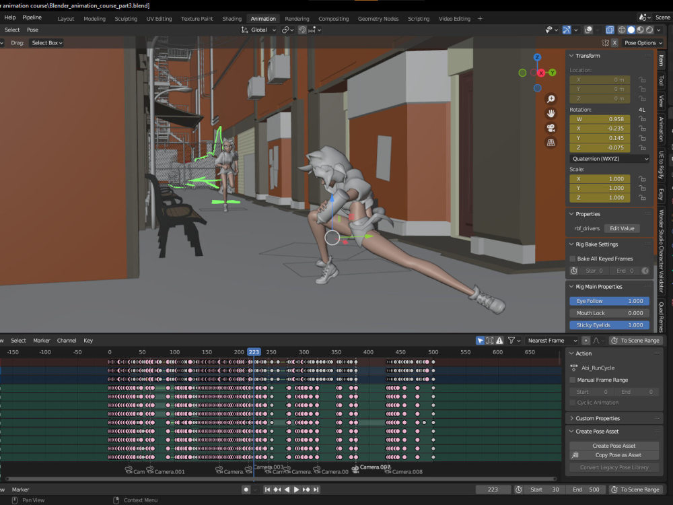Switch to the Shading workspace tab

pos(232,19)
